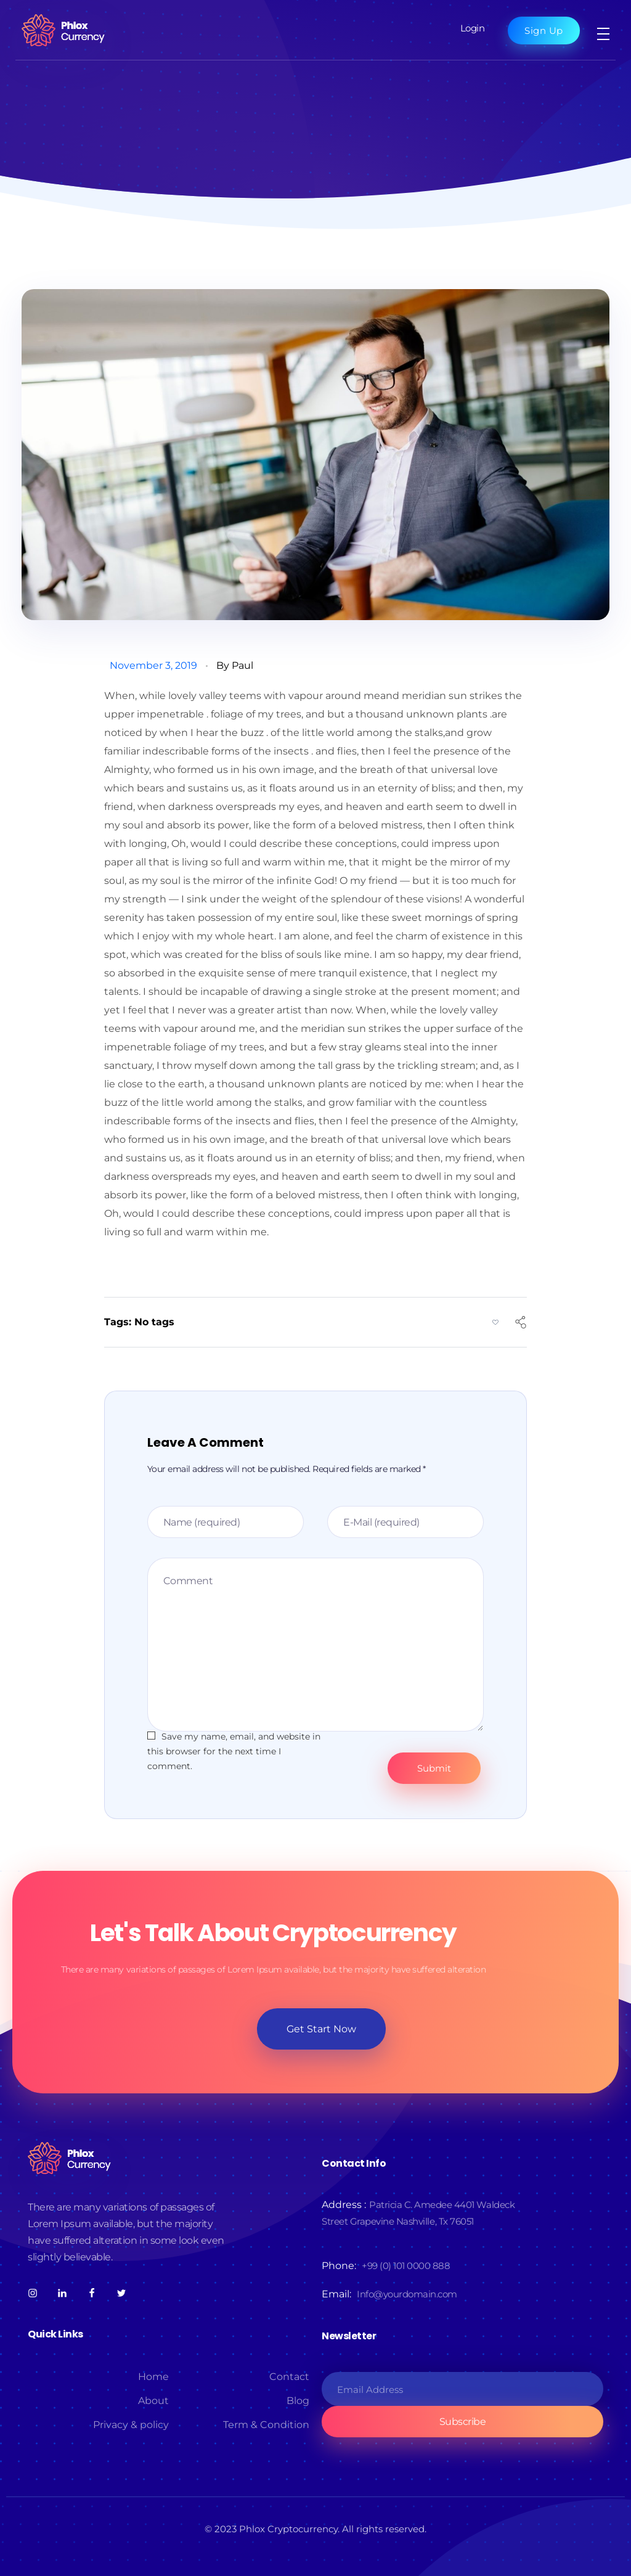Click the Phlox Currency footer logo
Viewport: 631px width, 2576px height.
click(69, 2158)
